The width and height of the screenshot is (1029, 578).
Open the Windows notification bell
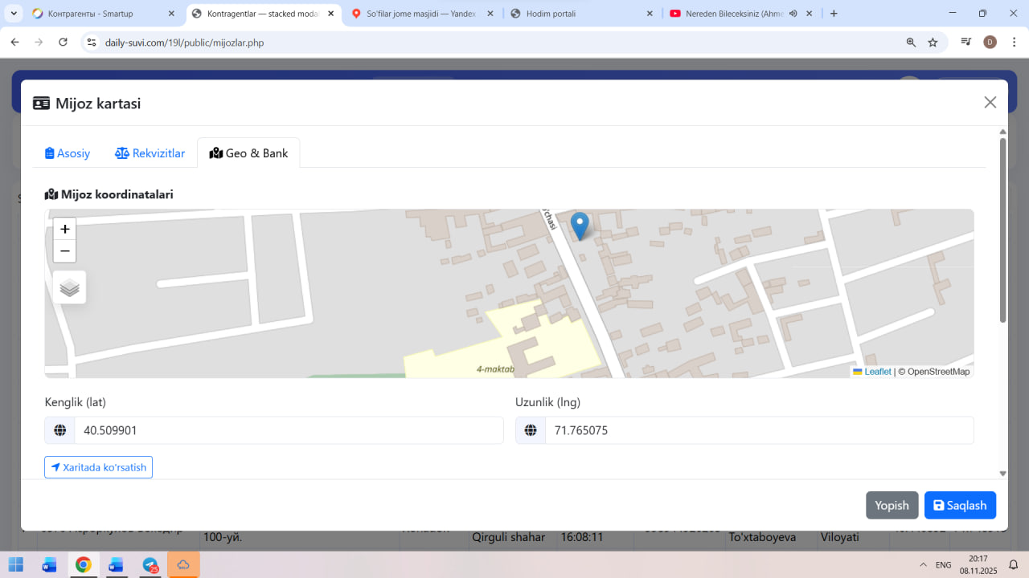point(1014,564)
